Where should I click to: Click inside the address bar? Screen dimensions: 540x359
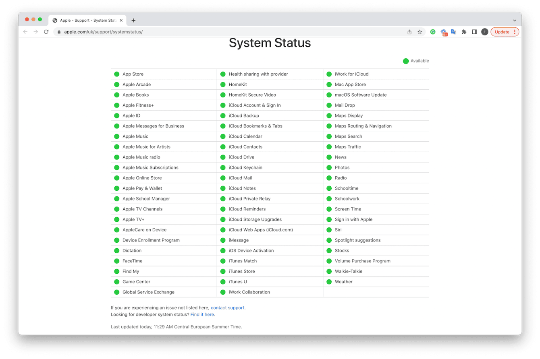[161, 31]
